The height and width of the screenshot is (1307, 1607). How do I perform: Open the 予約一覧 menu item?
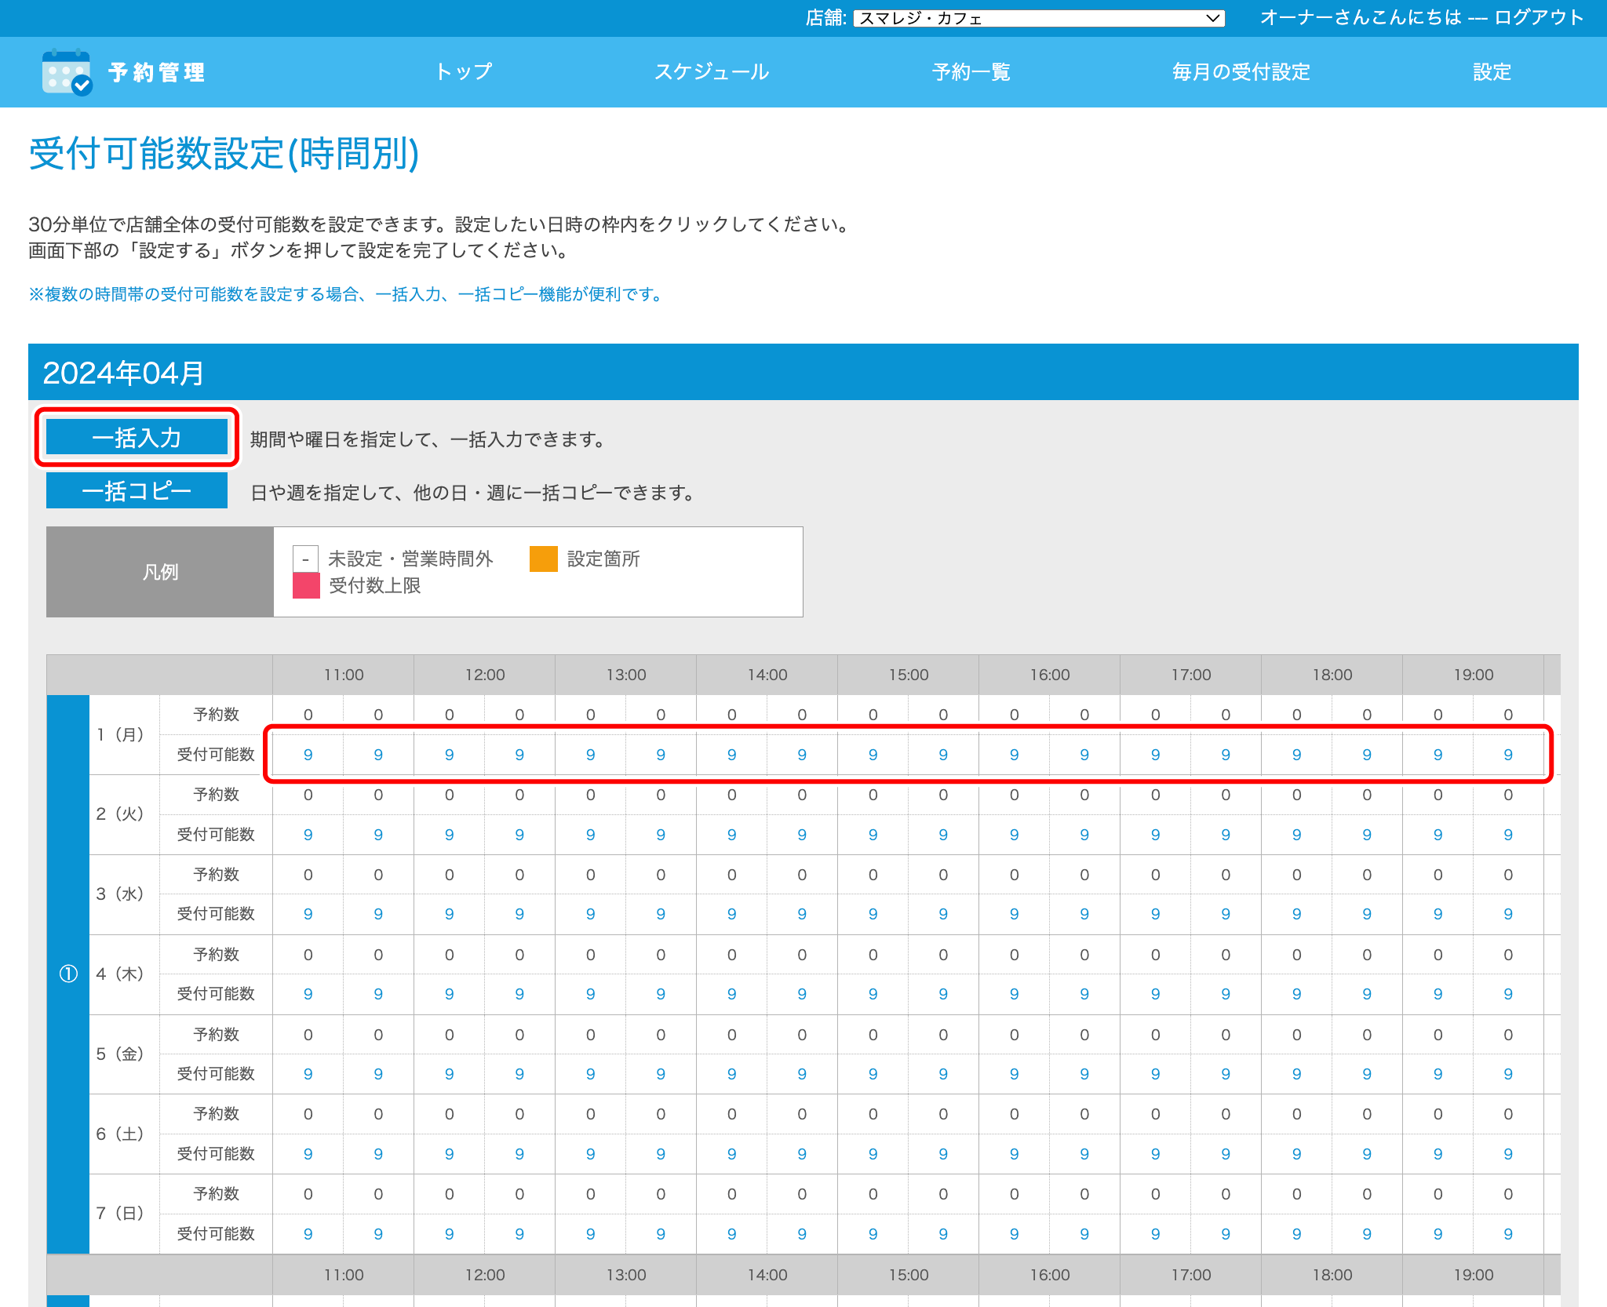971,72
